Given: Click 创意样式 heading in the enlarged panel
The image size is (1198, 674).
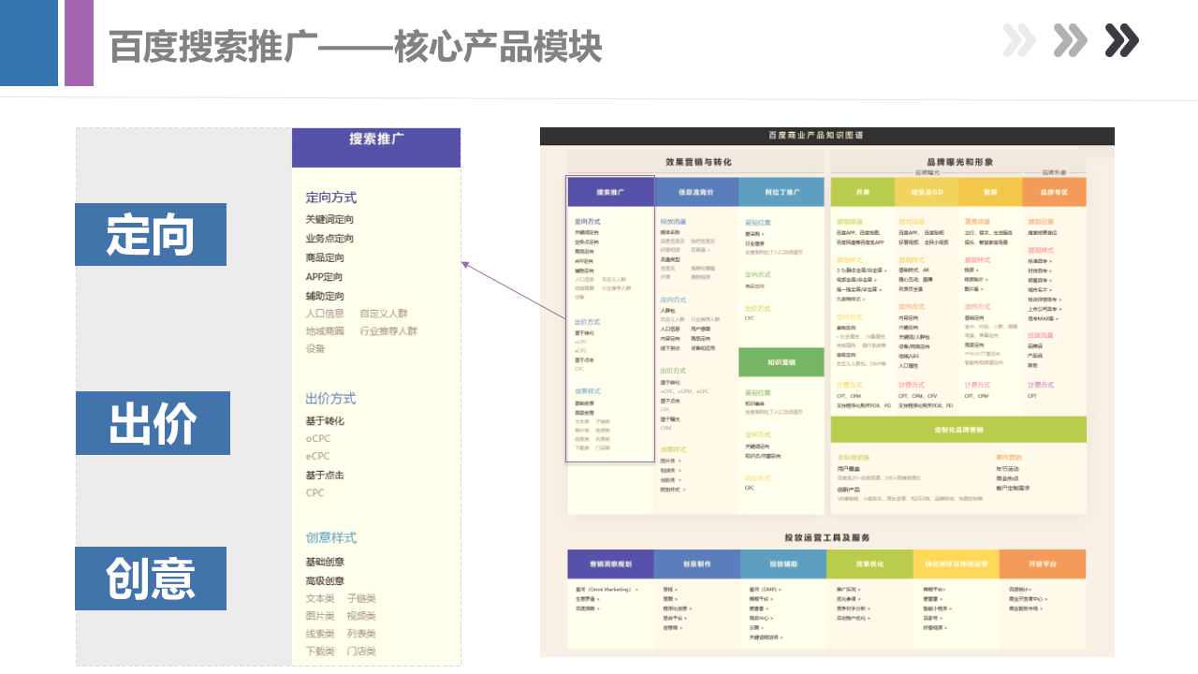Looking at the screenshot, I should tap(331, 538).
